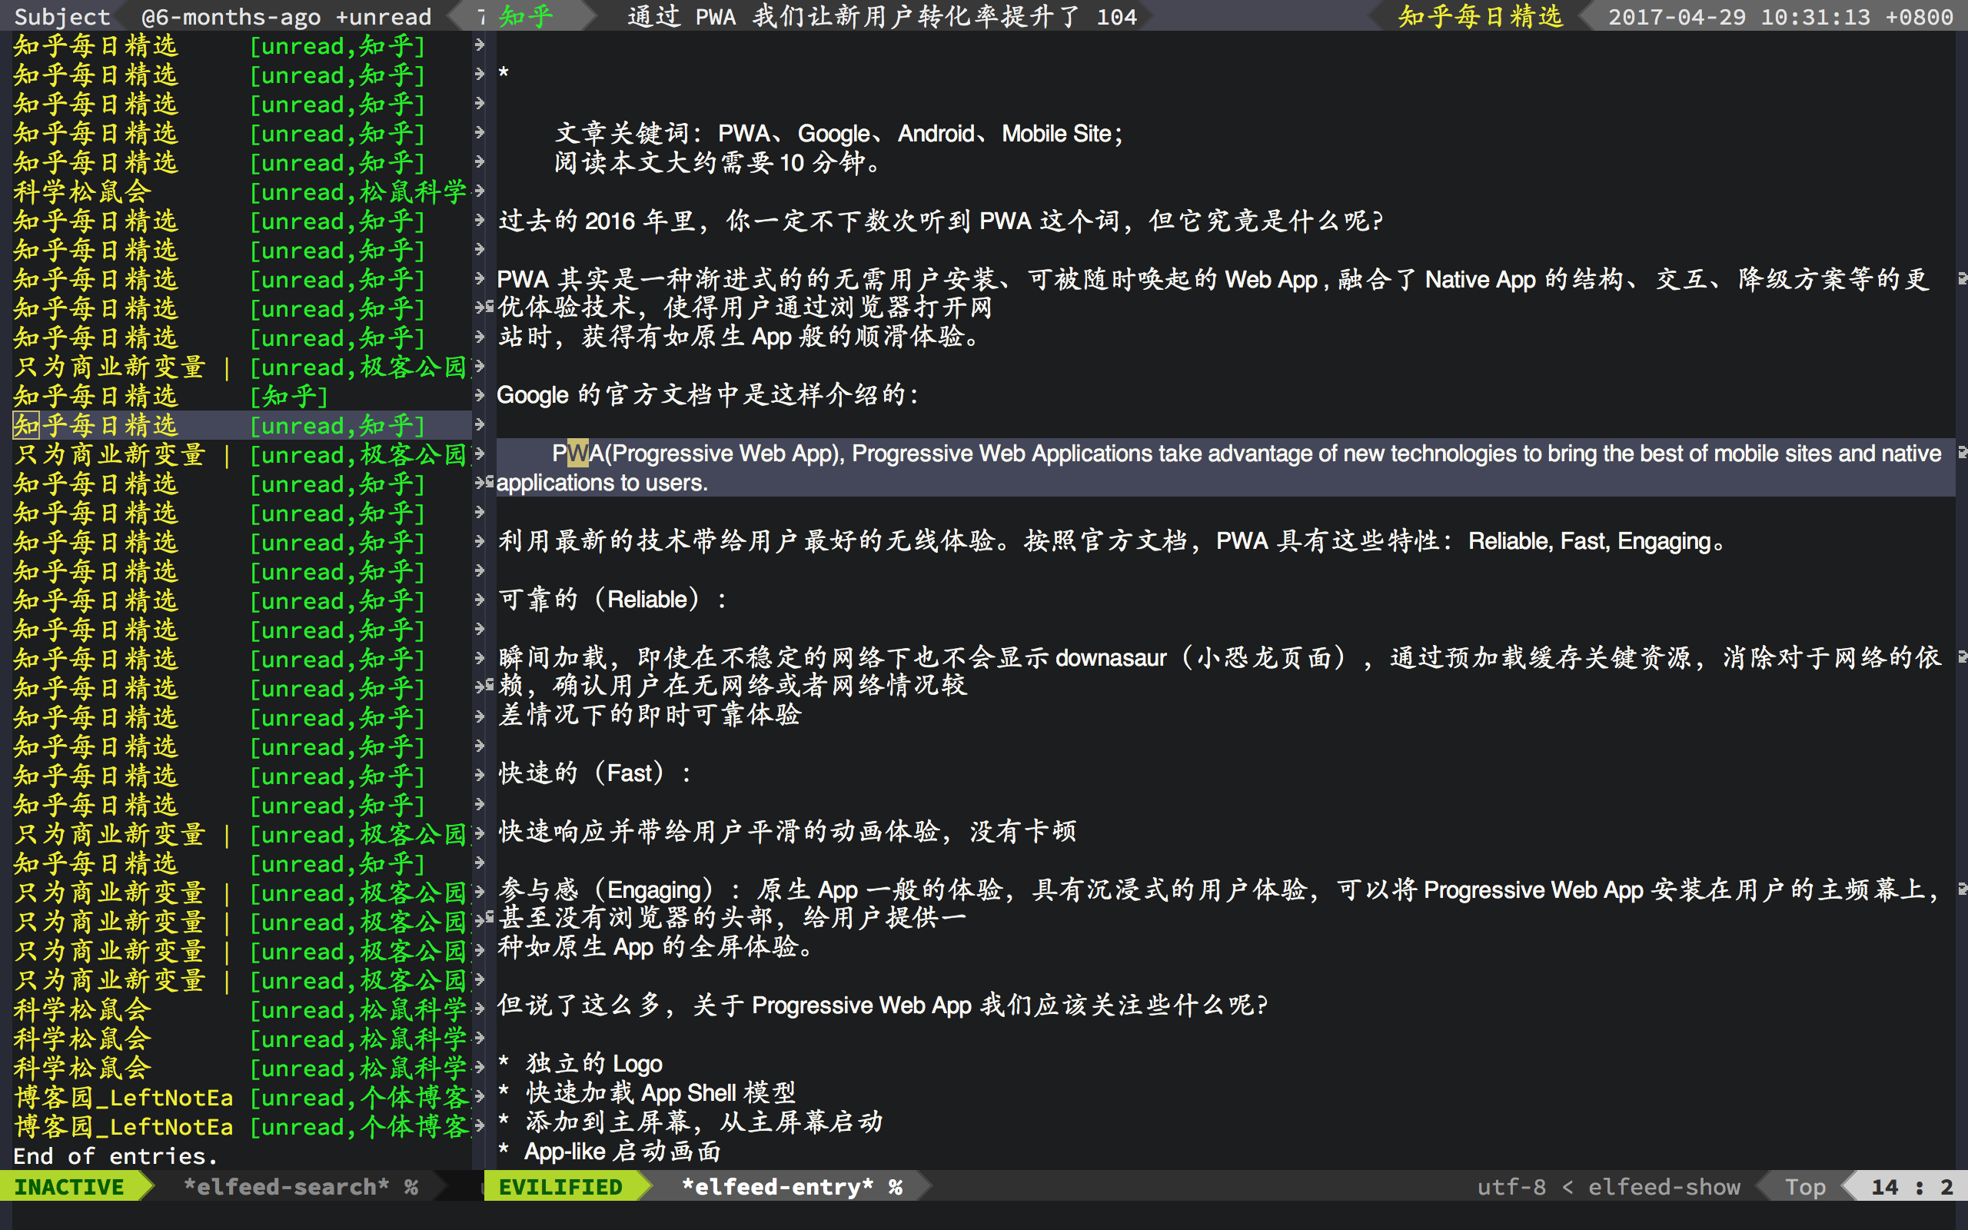Click the heading 可靠的（Reliable）:
The image size is (1968, 1230).
(613, 600)
